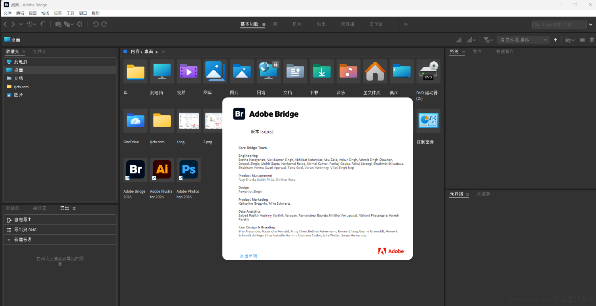Click 自定导出 export option
Viewport: 596px width, 306px height.
[60, 220]
